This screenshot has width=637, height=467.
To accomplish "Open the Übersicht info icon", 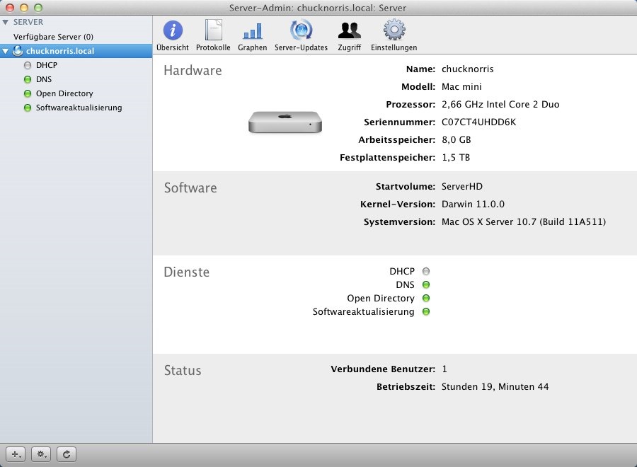I will (x=173, y=30).
